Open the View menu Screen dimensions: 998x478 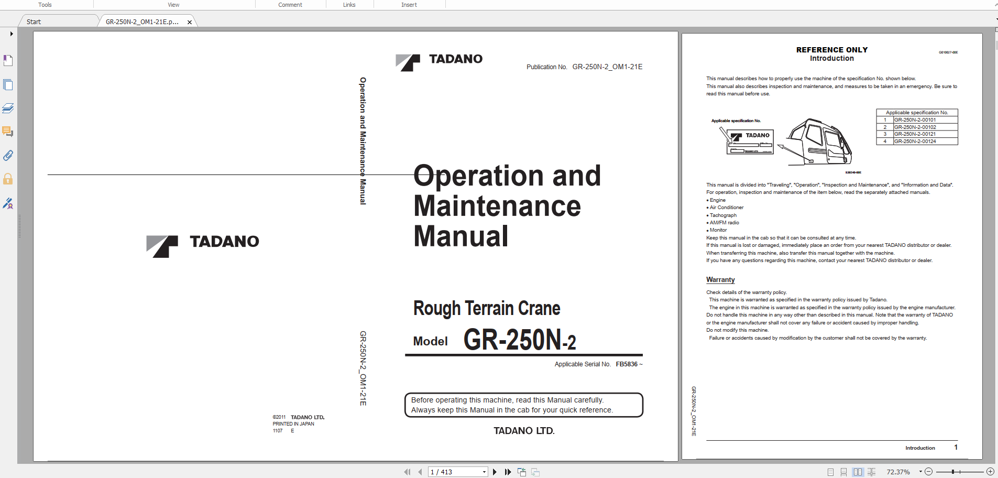(173, 5)
